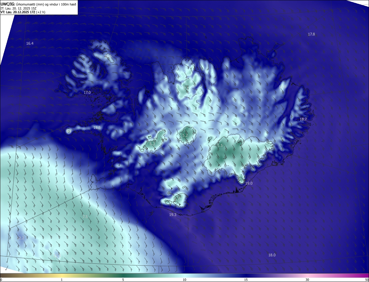Click the '10' tick label on the legend
This screenshot has height=282, width=369.
(184, 280)
